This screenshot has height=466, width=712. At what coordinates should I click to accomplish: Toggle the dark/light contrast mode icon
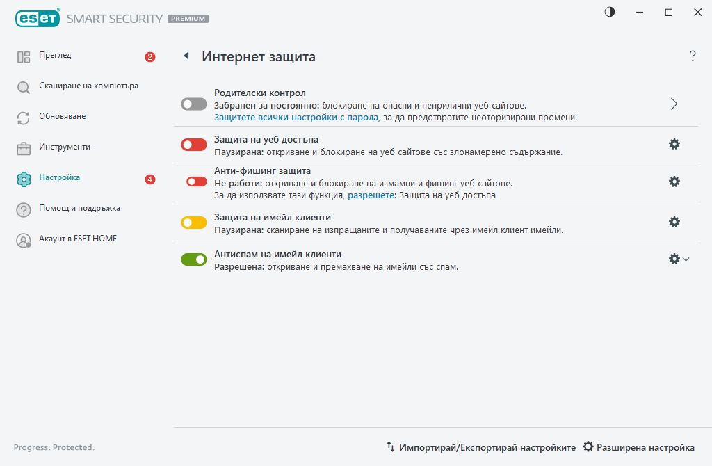click(610, 12)
